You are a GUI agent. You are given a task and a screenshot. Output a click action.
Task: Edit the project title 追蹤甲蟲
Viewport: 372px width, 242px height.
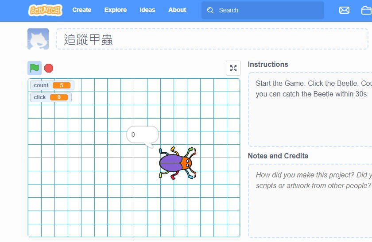(212, 39)
